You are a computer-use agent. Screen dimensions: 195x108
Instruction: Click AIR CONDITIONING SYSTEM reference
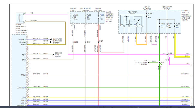click(x=141, y=62)
